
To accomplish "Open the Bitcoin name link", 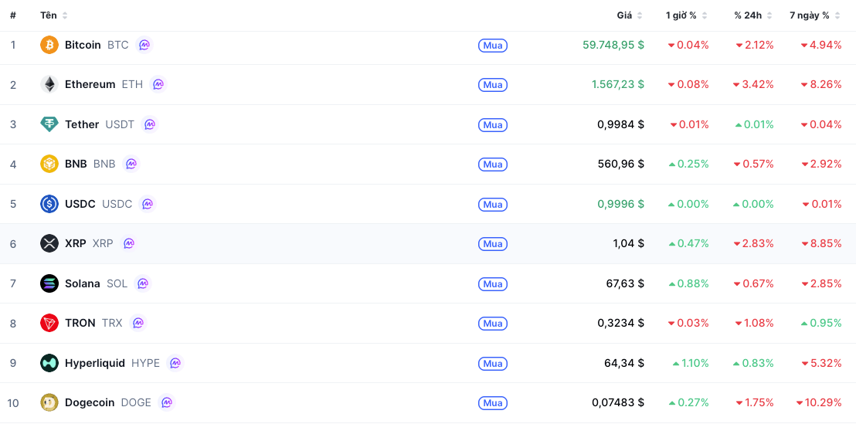I will pyautogui.click(x=83, y=45).
